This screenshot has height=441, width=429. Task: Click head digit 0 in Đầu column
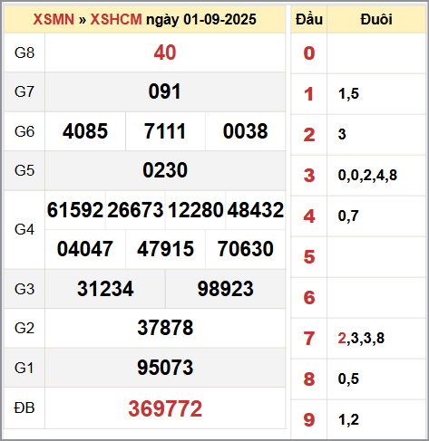pyautogui.click(x=309, y=53)
